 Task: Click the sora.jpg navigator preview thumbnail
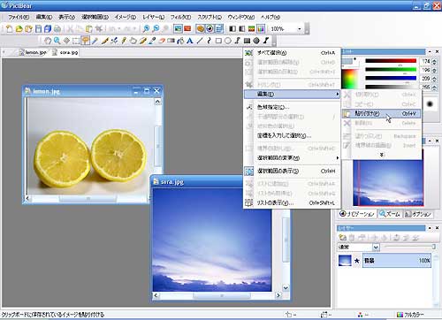pyautogui.click(x=388, y=183)
